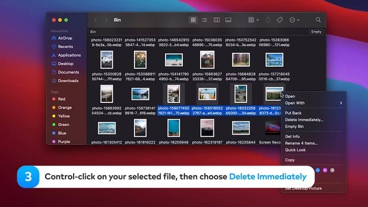Click the Tags toolbar icon
This screenshot has height=207, width=368.
pos(279,20)
